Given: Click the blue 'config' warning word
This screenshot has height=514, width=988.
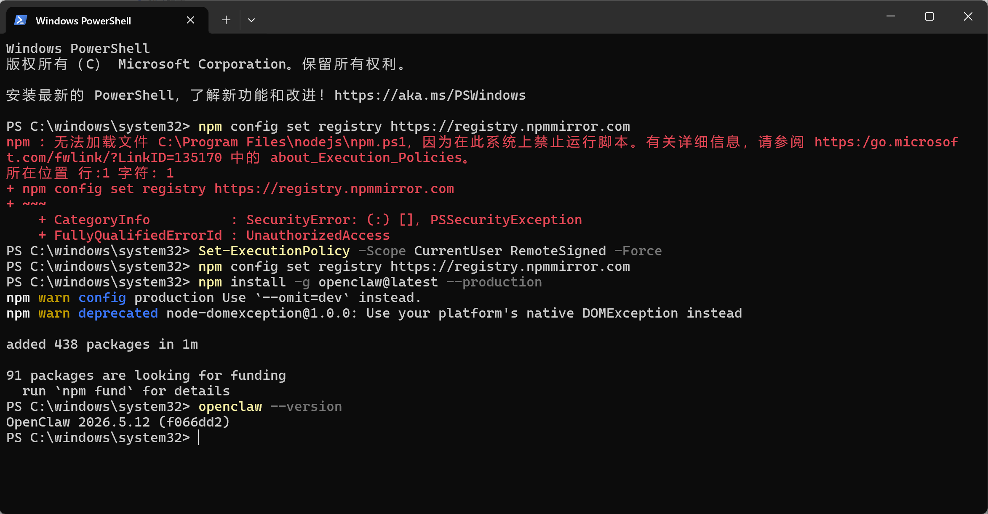Looking at the screenshot, I should pyautogui.click(x=102, y=298).
